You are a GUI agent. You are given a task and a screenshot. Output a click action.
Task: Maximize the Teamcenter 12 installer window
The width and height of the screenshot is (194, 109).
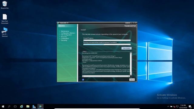134,23
